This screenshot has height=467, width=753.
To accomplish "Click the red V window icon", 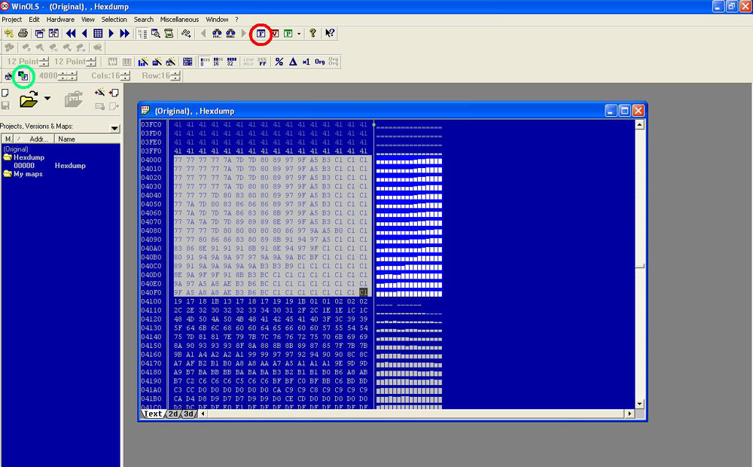I will click(275, 33).
